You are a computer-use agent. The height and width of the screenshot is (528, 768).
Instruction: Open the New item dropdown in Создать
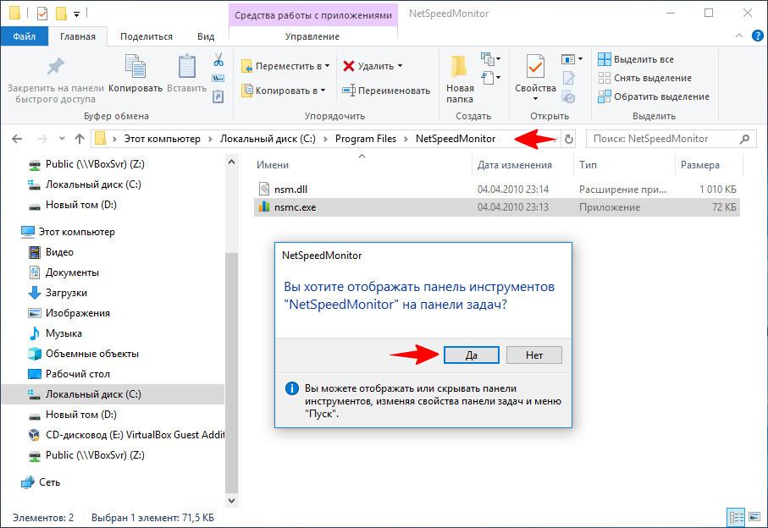pos(491,59)
